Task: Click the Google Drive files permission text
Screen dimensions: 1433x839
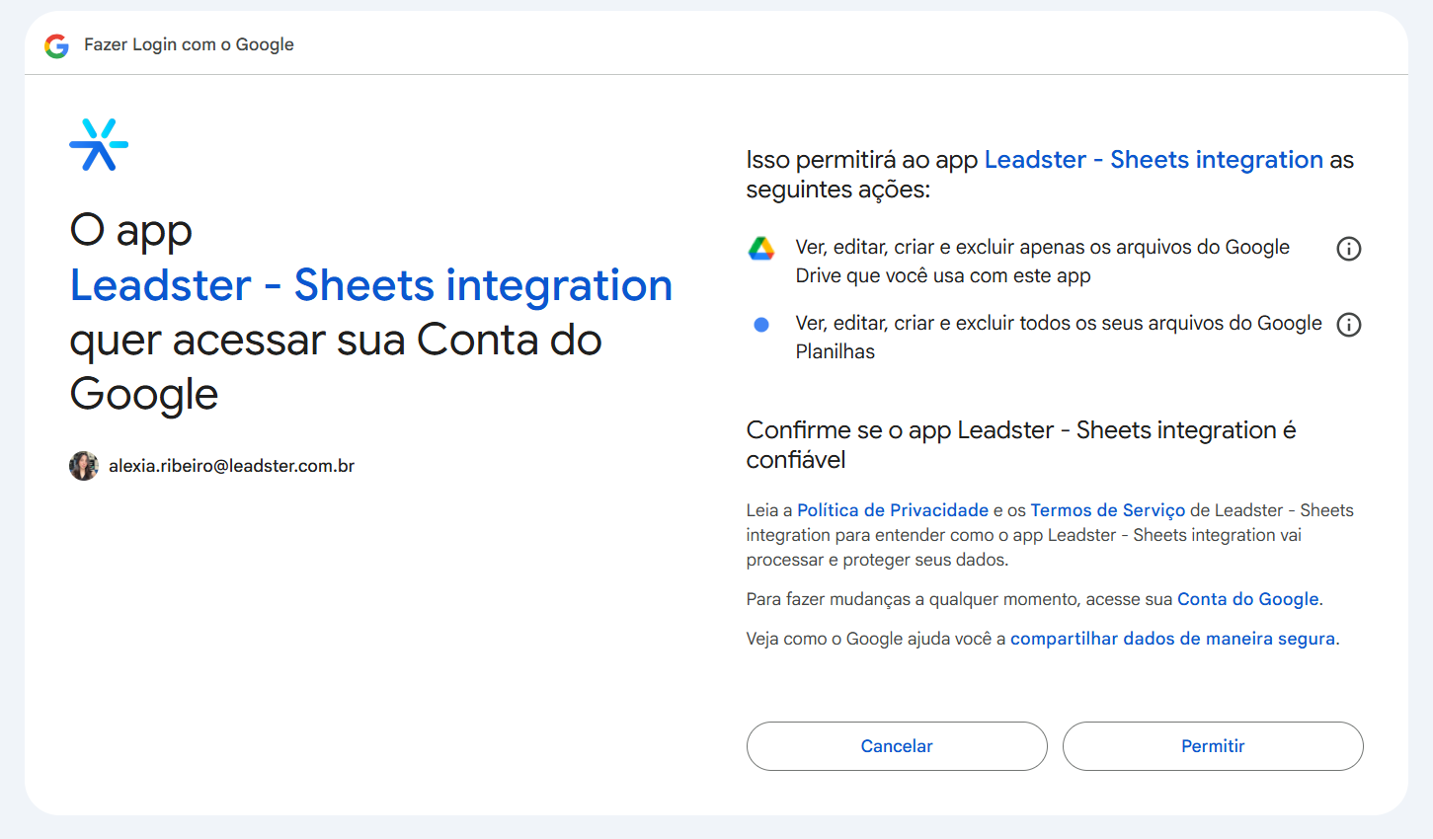Action: tap(1043, 262)
